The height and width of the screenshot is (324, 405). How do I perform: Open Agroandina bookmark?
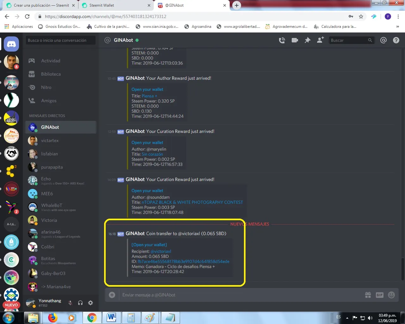point(198,27)
